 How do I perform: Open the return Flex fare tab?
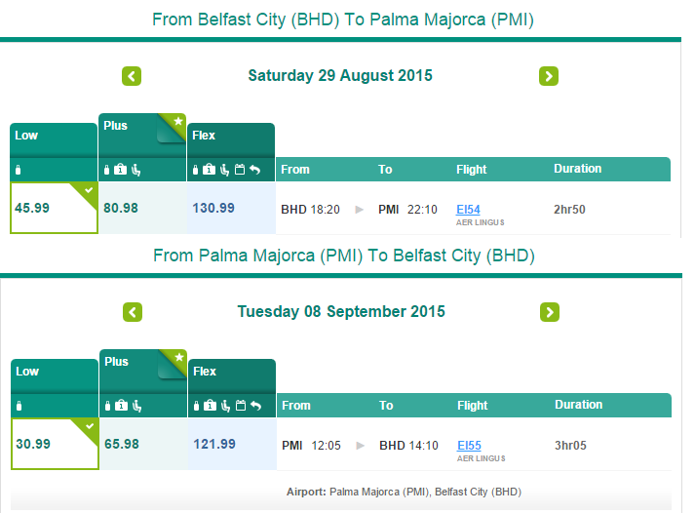point(232,376)
